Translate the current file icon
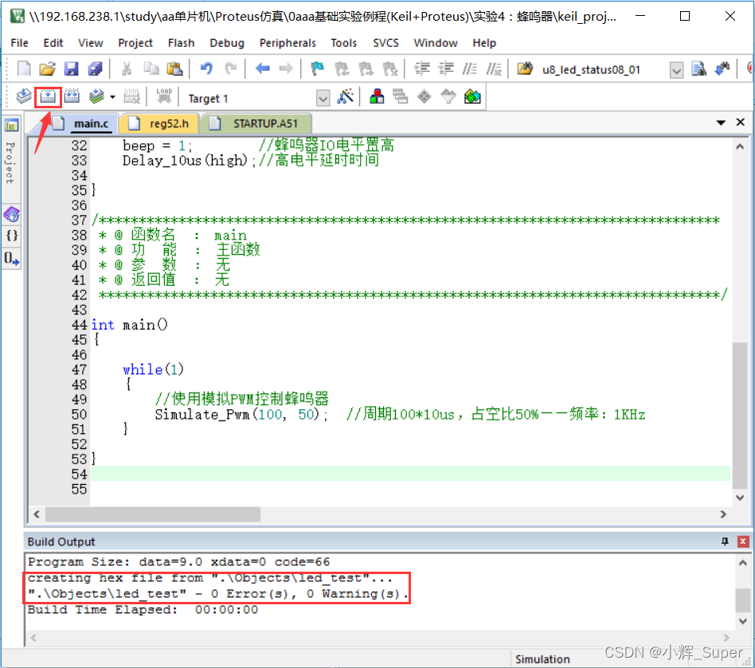Screen dimensions: 755x668 pos(24,96)
